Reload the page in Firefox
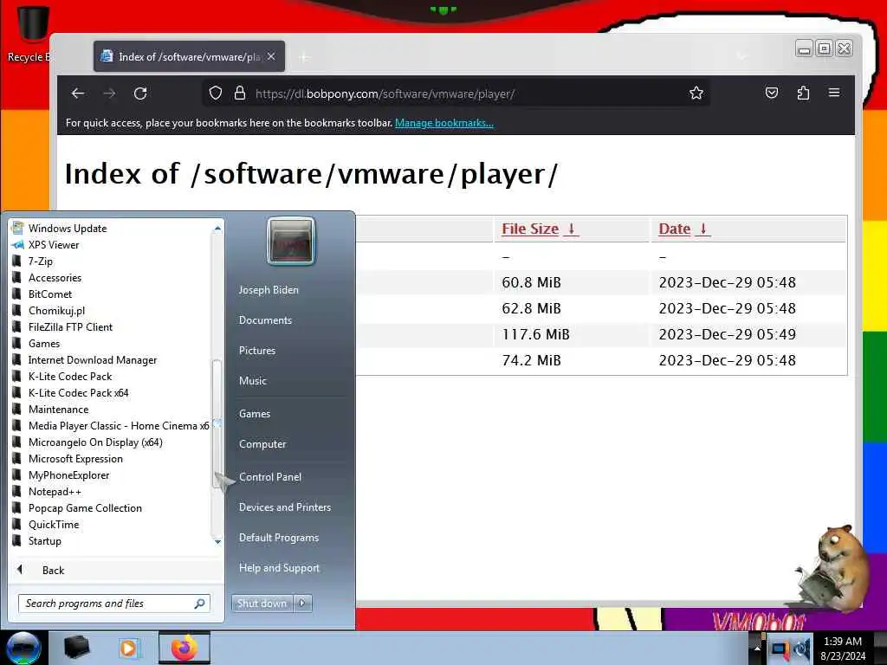 140,94
